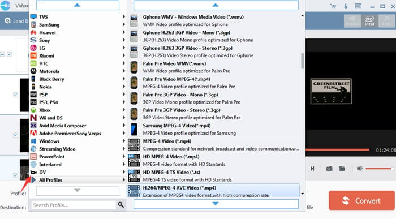Viewport: 396px width, 219px height.
Task: Click the Xiaomi logo icon
Action: (x=33, y=55)
